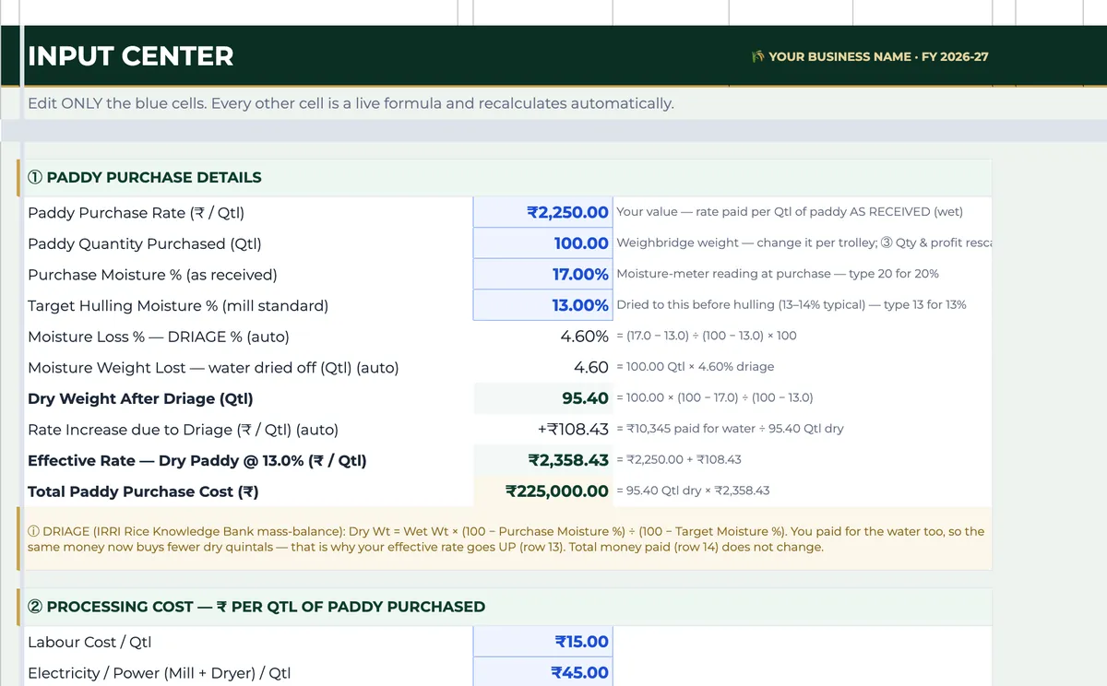Image resolution: width=1107 pixels, height=686 pixels.
Task: Select the Paddy Purchase Rate value ₹2,250.00
Action: (x=542, y=212)
